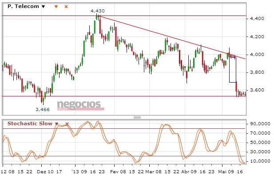
Task: Click the Dez date label on time axis
Action: tap(41, 172)
